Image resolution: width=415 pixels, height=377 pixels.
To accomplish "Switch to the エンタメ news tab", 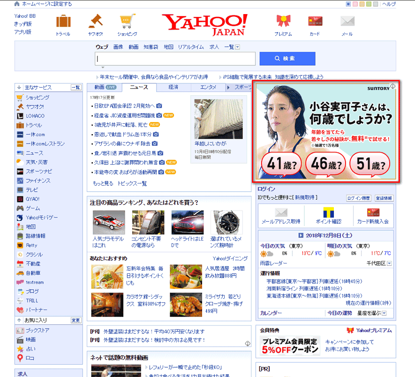I will [x=208, y=87].
